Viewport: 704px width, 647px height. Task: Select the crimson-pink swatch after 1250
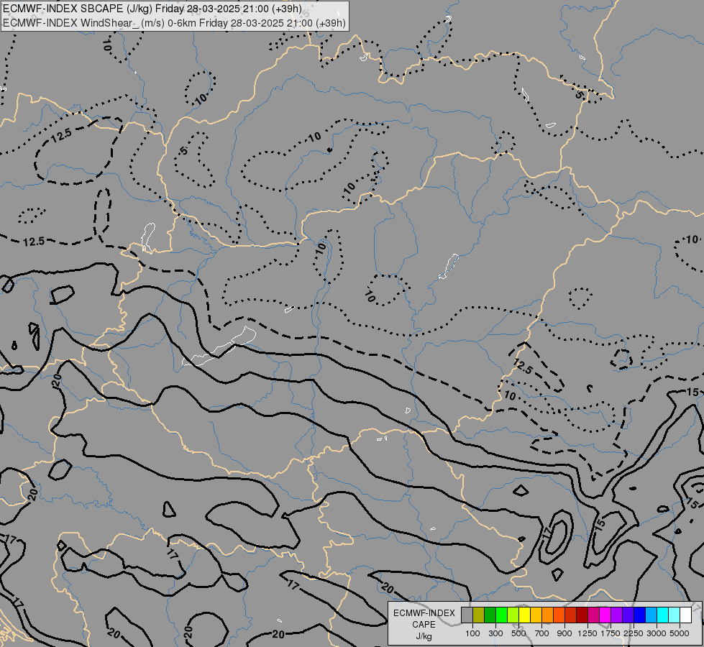point(593,615)
